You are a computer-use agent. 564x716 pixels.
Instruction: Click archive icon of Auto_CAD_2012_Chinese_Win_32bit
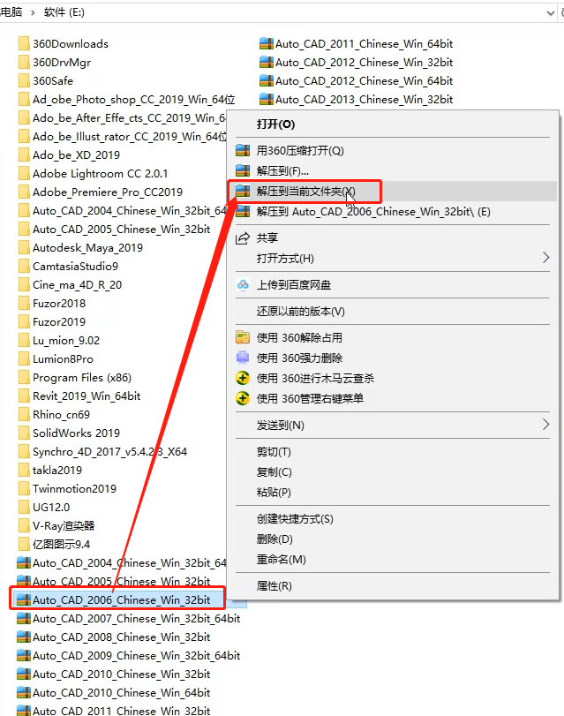267,62
